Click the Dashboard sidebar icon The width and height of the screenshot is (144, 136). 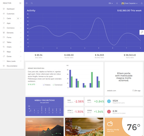4,9
